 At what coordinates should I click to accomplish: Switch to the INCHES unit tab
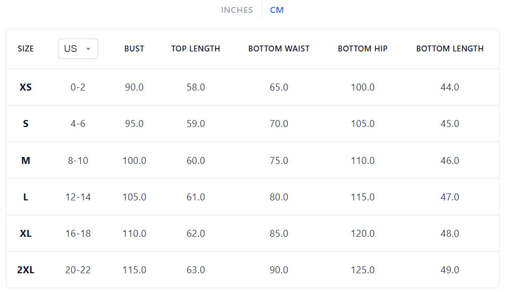(237, 10)
